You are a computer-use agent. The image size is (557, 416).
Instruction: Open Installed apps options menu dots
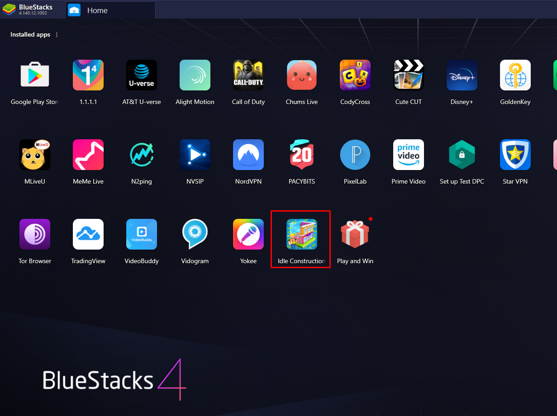pos(57,35)
